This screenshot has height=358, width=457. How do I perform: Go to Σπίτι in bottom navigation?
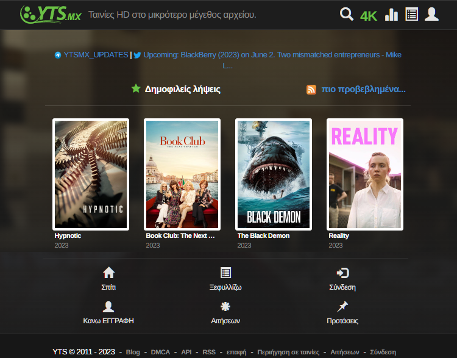click(x=108, y=287)
